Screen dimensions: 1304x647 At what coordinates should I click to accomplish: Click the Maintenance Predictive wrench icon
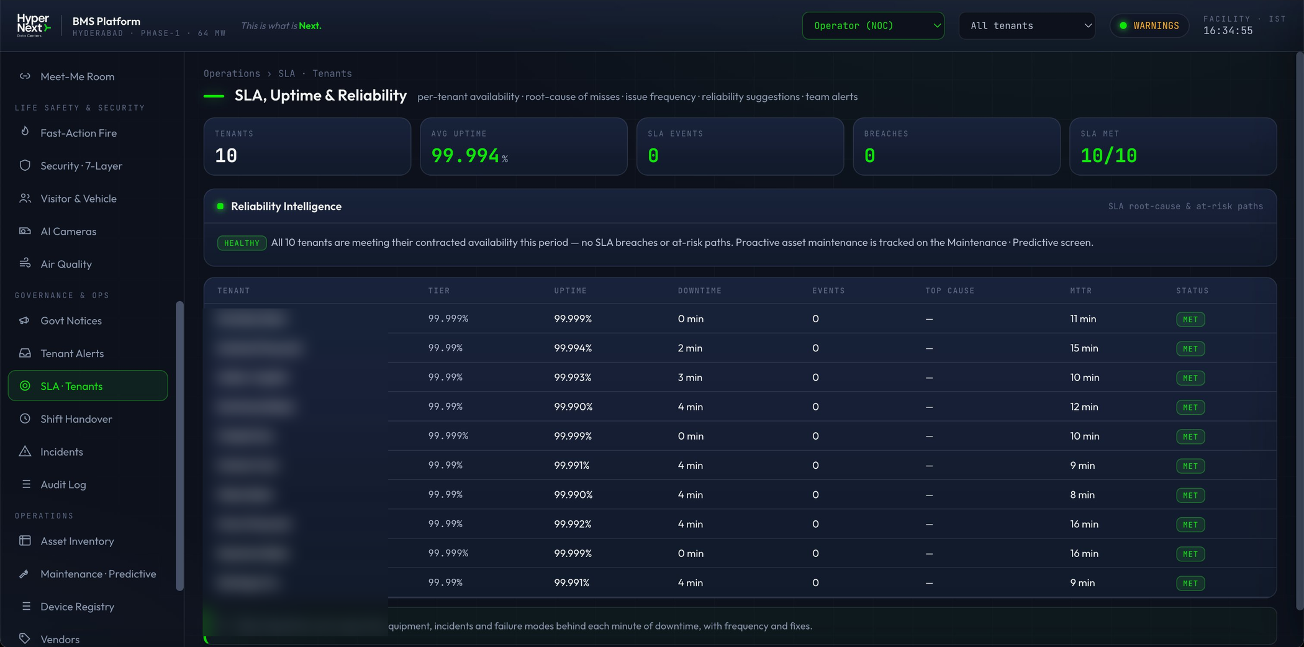tap(25, 574)
